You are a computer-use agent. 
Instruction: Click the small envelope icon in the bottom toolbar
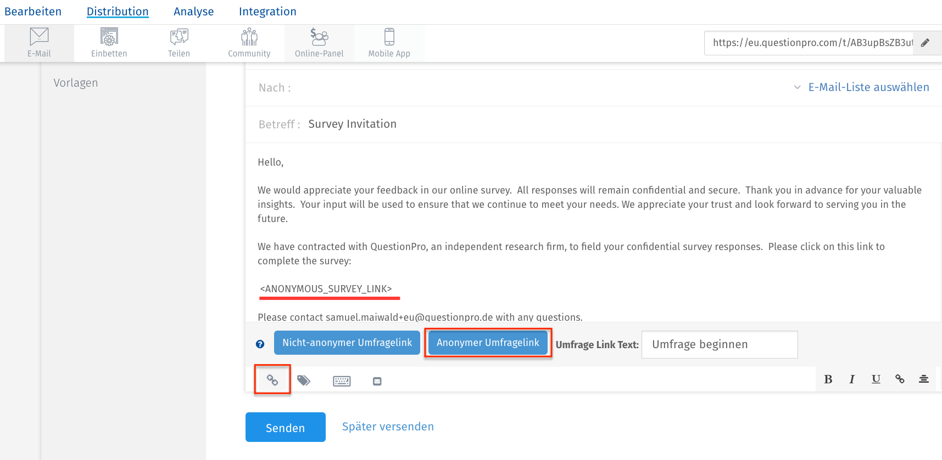[x=377, y=381]
